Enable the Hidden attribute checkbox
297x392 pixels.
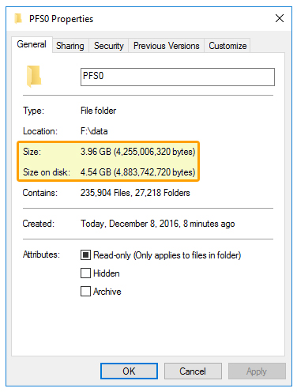tap(85, 273)
